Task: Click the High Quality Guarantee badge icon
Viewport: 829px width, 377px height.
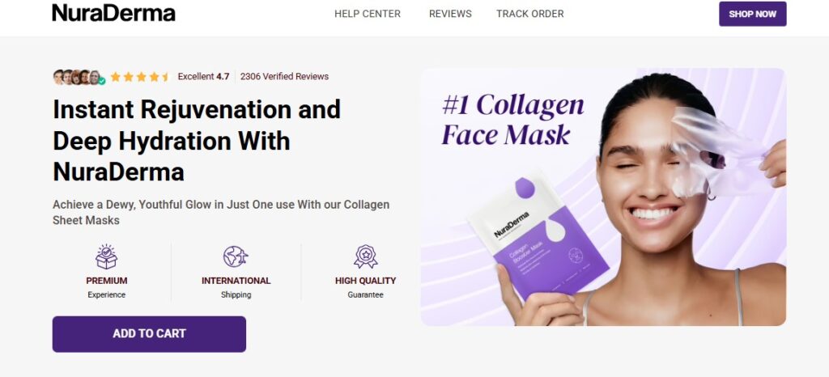Action: pos(365,256)
